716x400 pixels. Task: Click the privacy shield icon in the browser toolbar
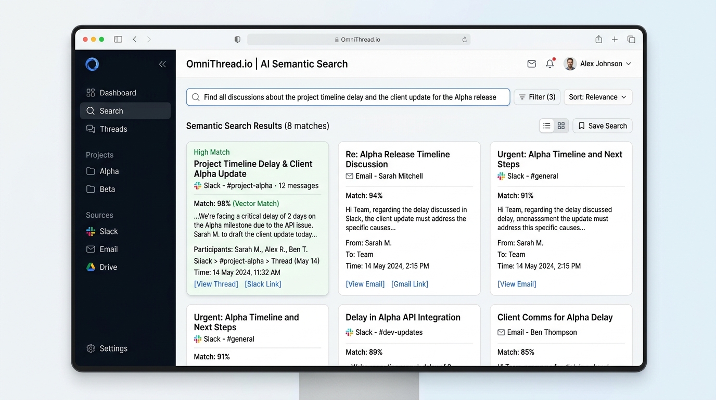point(237,40)
